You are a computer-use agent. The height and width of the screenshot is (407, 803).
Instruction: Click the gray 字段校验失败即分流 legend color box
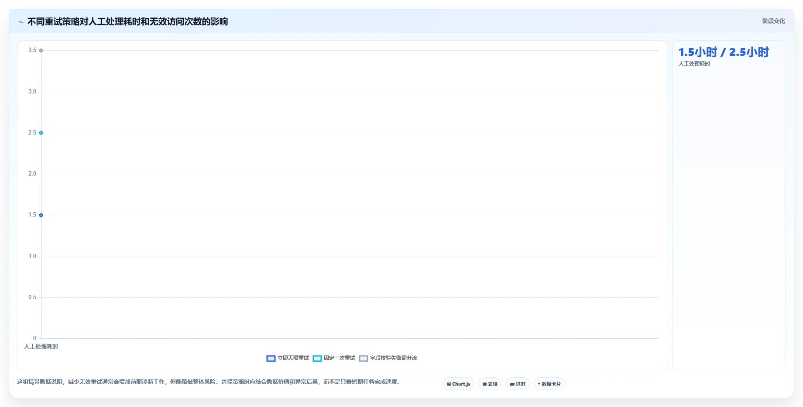[x=364, y=359]
